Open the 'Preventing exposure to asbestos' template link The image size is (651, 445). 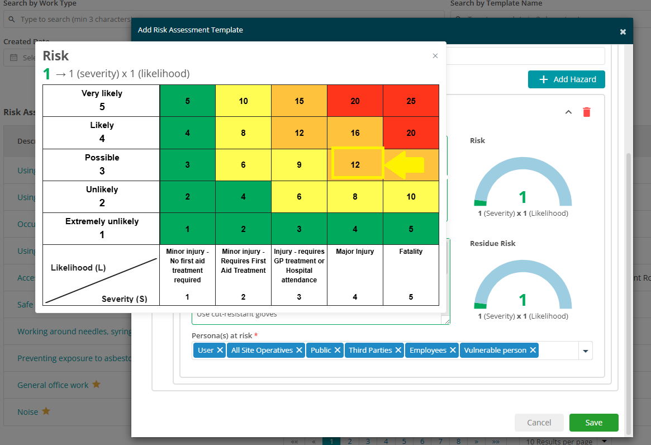point(74,358)
